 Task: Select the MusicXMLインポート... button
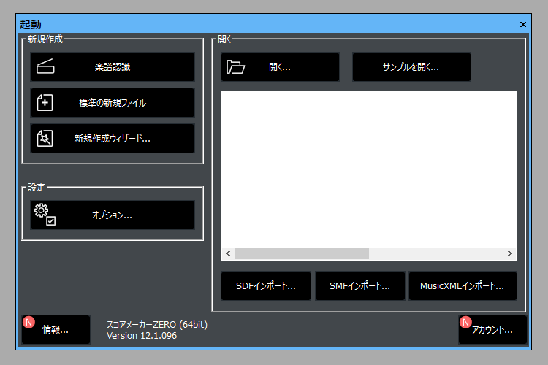point(463,286)
